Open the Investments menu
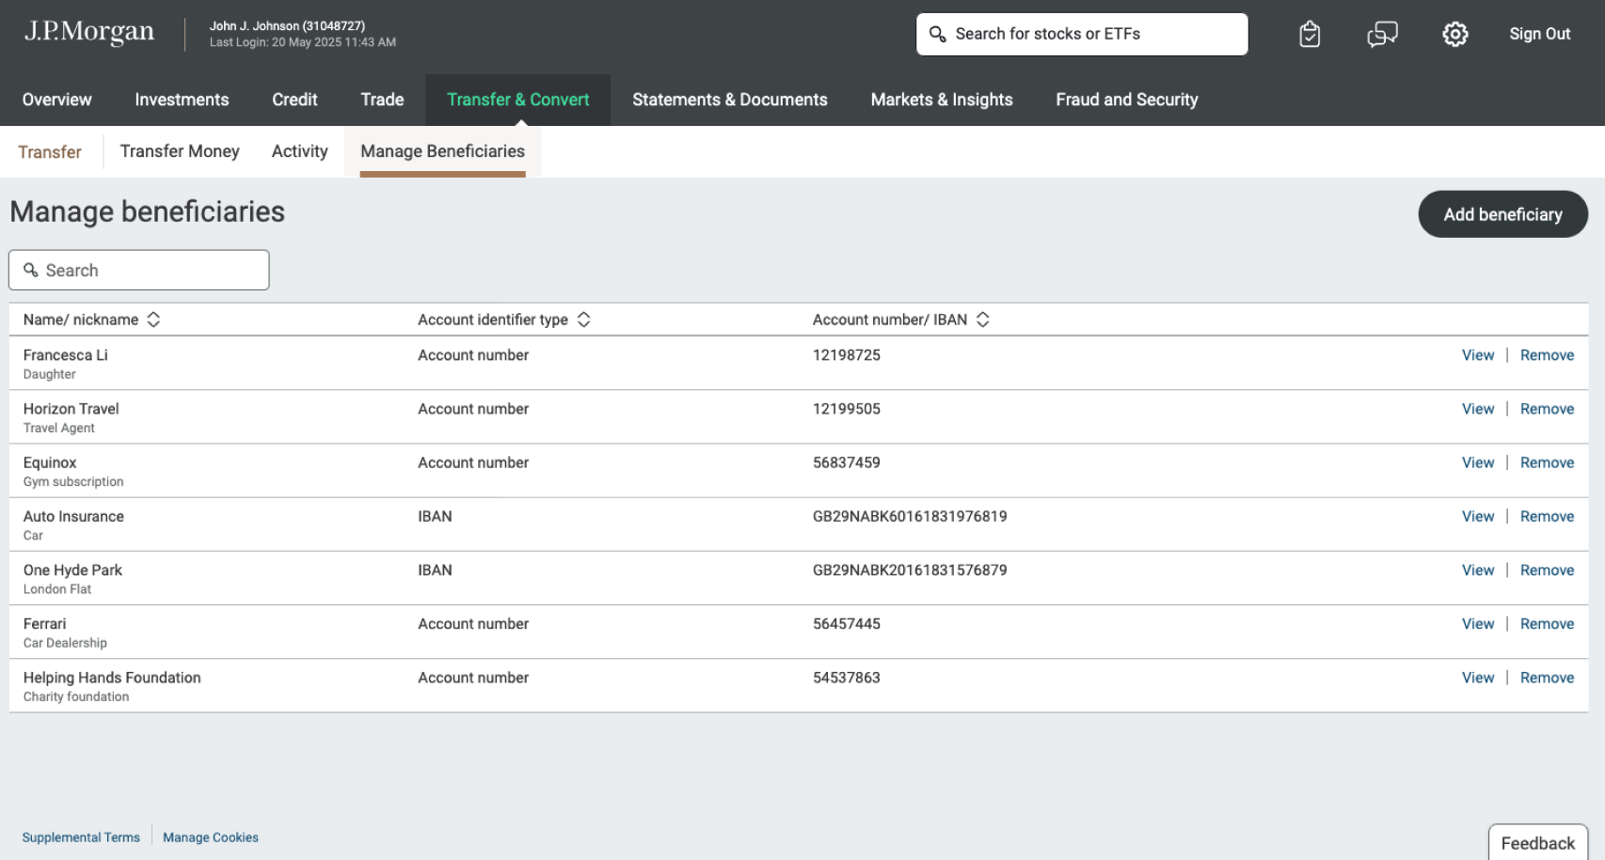The height and width of the screenshot is (860, 1605). [x=182, y=100]
